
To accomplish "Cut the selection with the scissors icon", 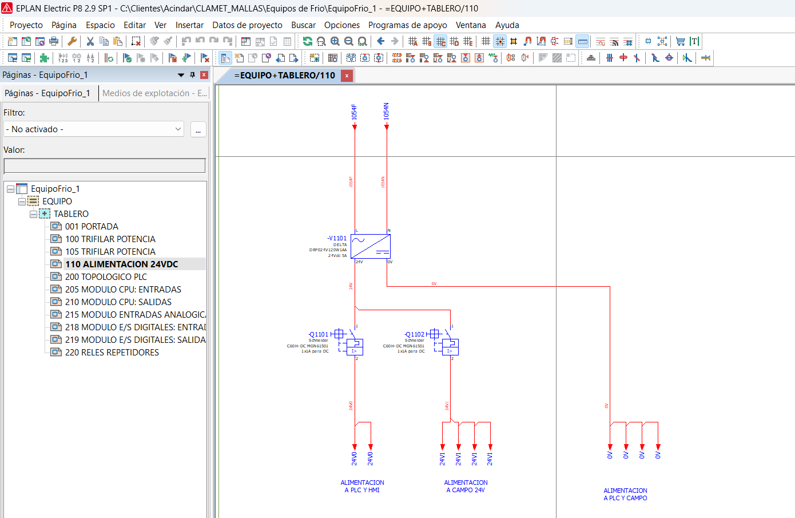I will pyautogui.click(x=90, y=41).
